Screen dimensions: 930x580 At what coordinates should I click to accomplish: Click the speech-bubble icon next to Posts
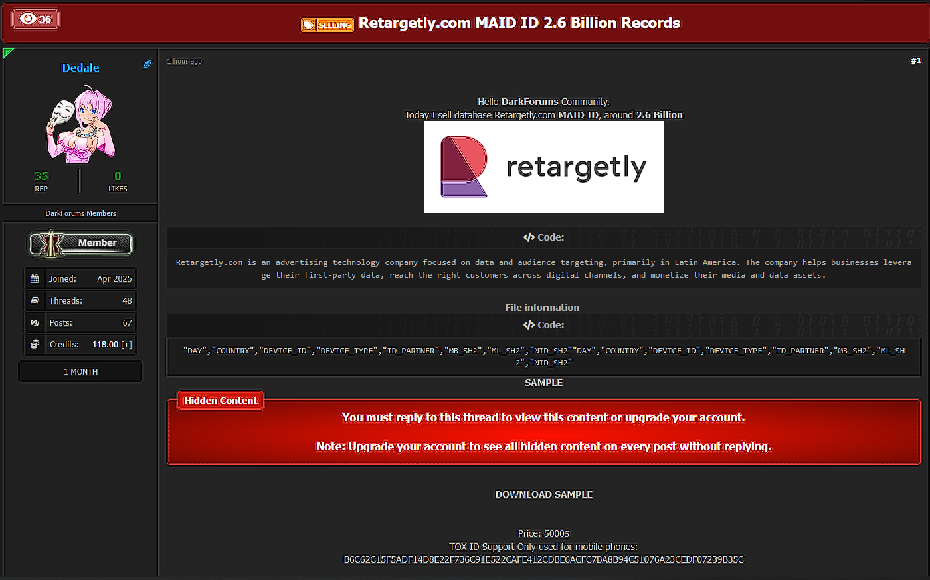(x=35, y=322)
